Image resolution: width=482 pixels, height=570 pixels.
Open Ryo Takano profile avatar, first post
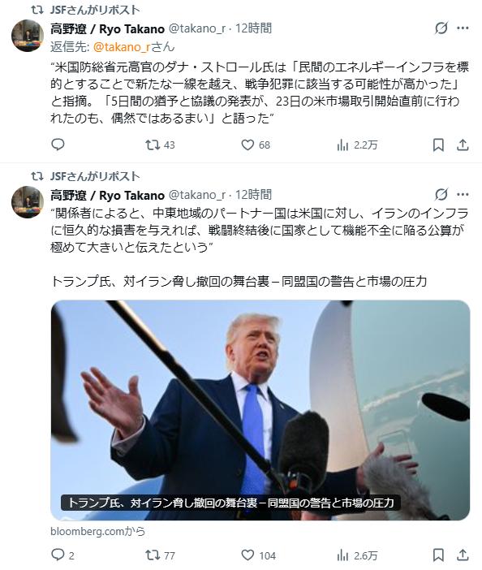(28, 36)
